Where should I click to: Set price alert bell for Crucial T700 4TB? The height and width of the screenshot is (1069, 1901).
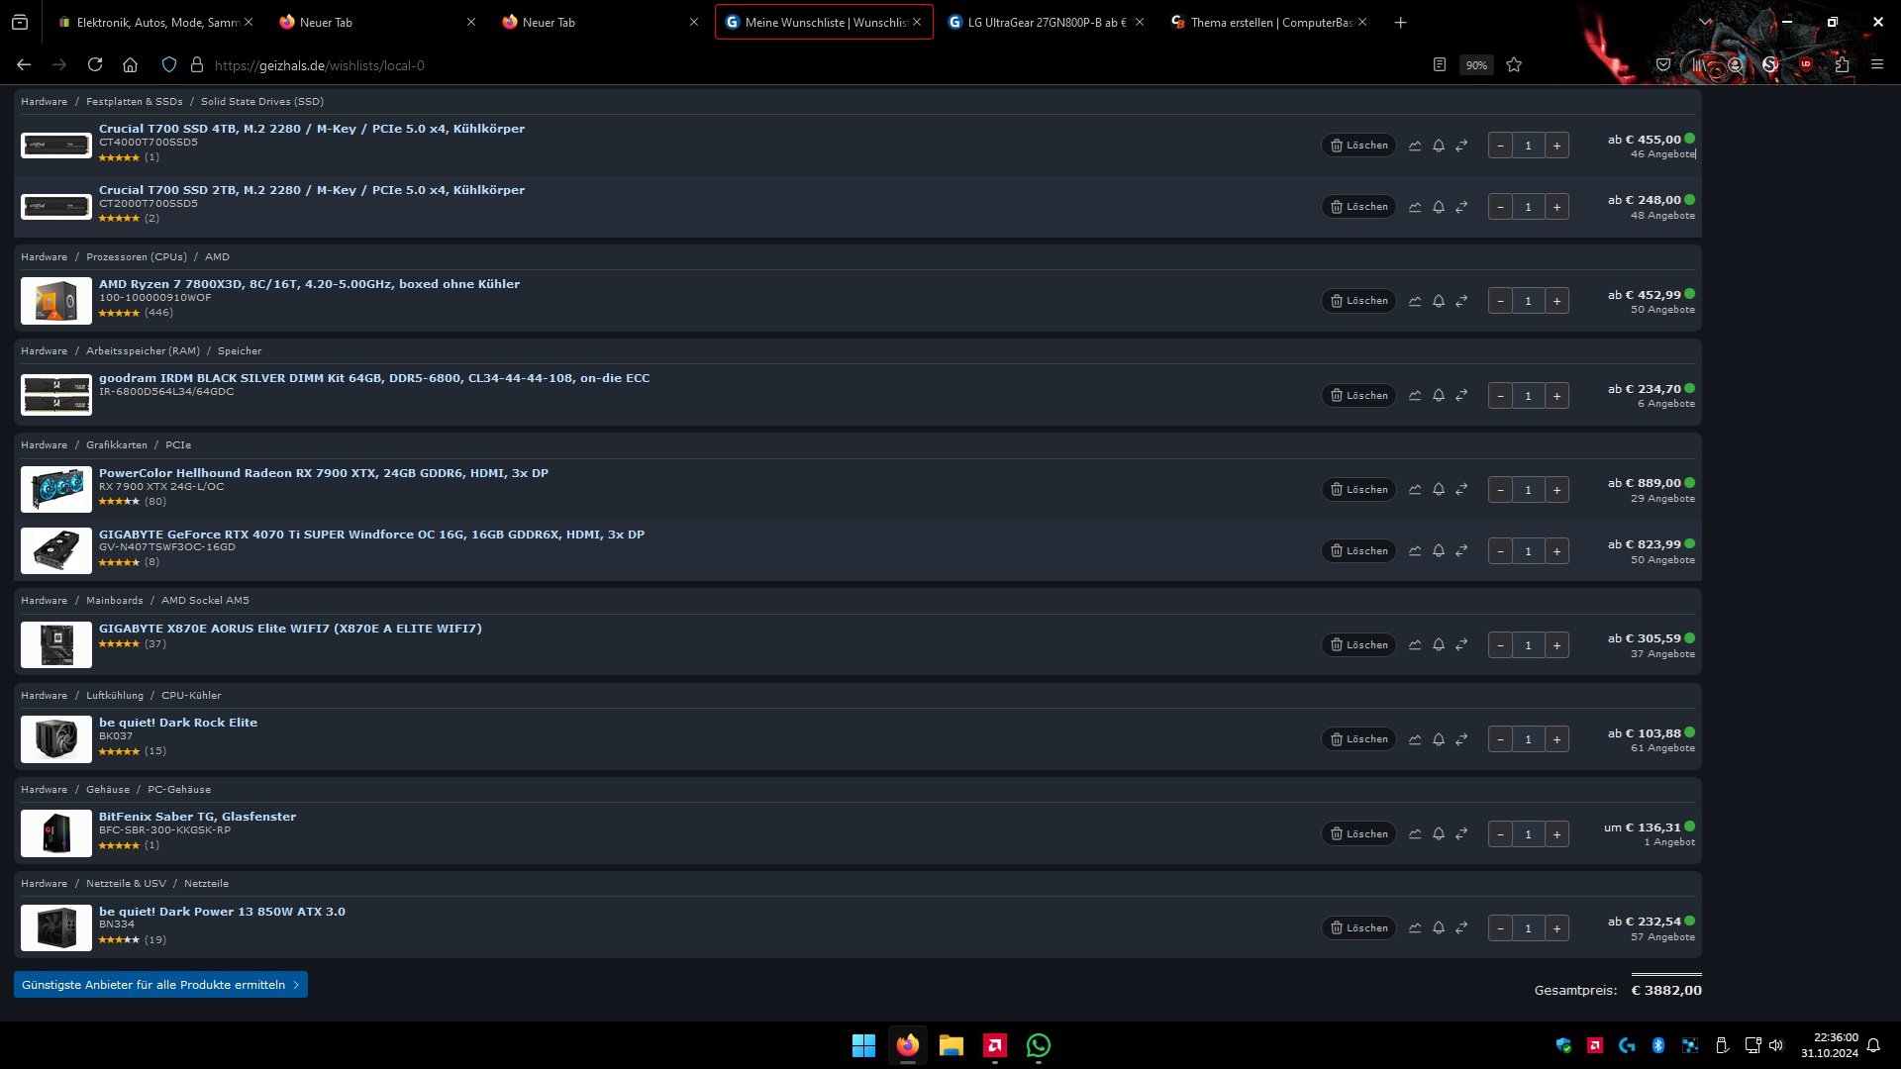click(1439, 146)
